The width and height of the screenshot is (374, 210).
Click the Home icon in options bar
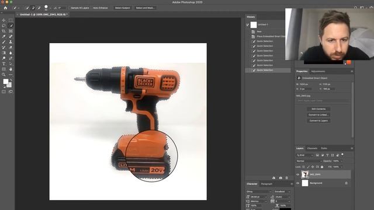(5, 8)
